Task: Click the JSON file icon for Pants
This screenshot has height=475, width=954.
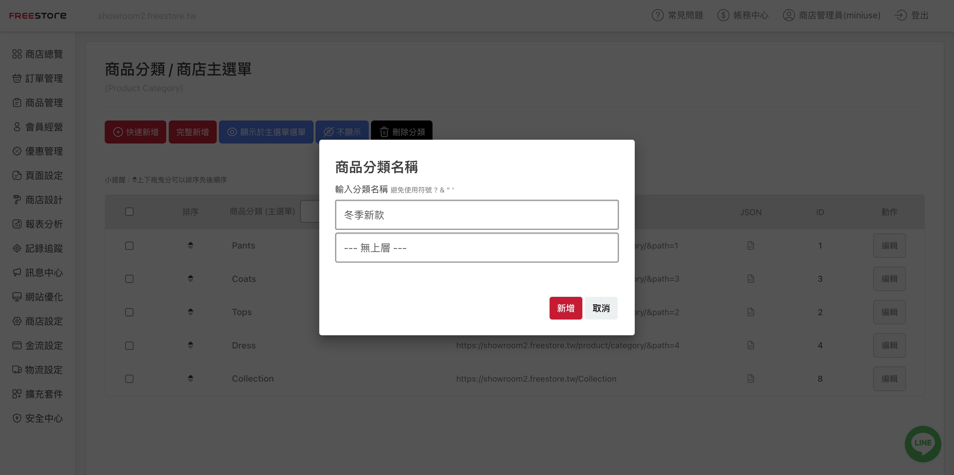Action: [750, 245]
